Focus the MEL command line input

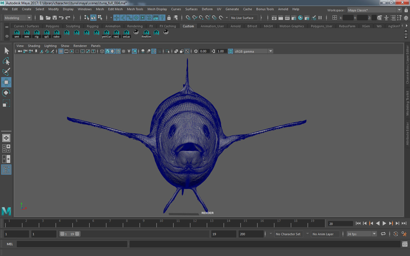point(72,244)
